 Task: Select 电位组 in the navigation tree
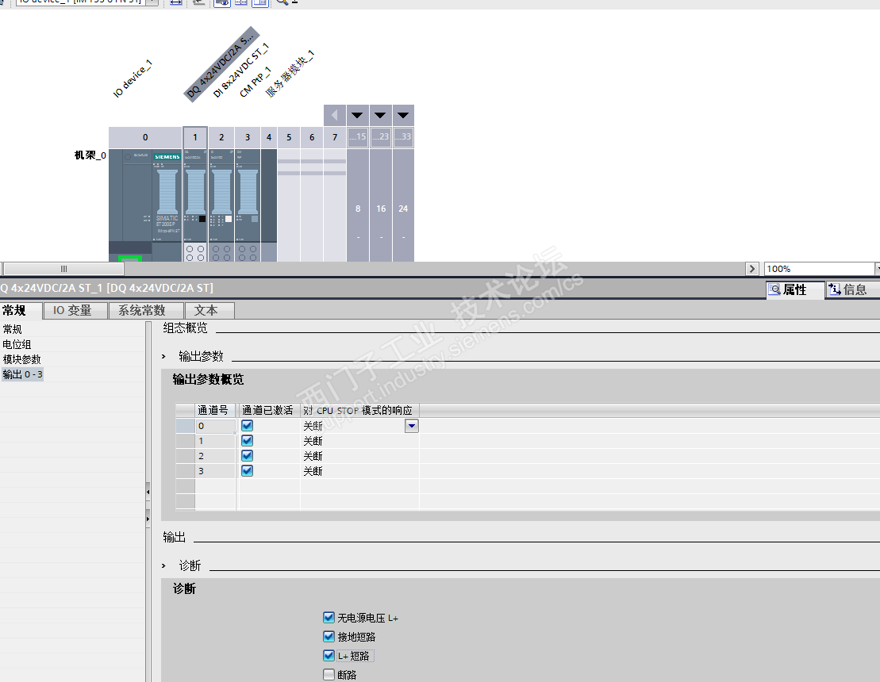point(17,344)
